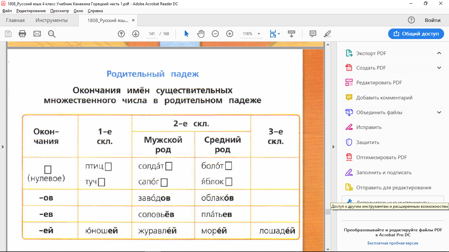Click the document vertical scrollbar thumb
Viewport: 449px width, 252px height.
(x=327, y=212)
